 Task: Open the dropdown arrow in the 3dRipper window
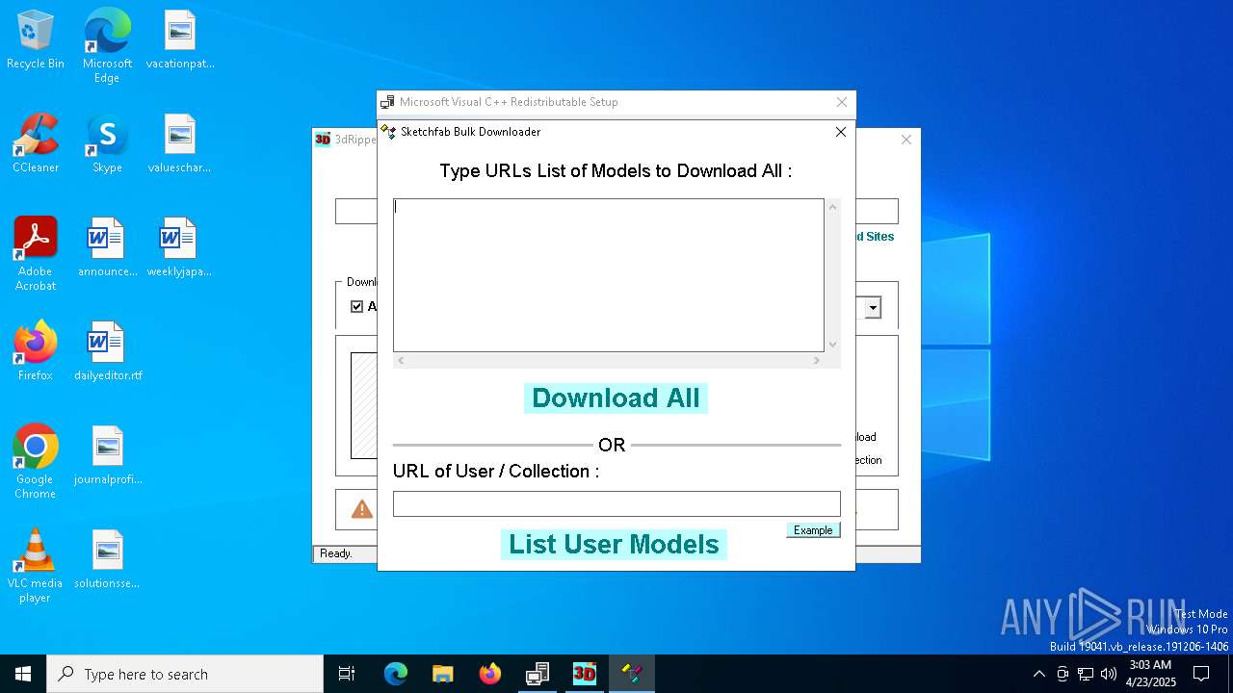[873, 308]
